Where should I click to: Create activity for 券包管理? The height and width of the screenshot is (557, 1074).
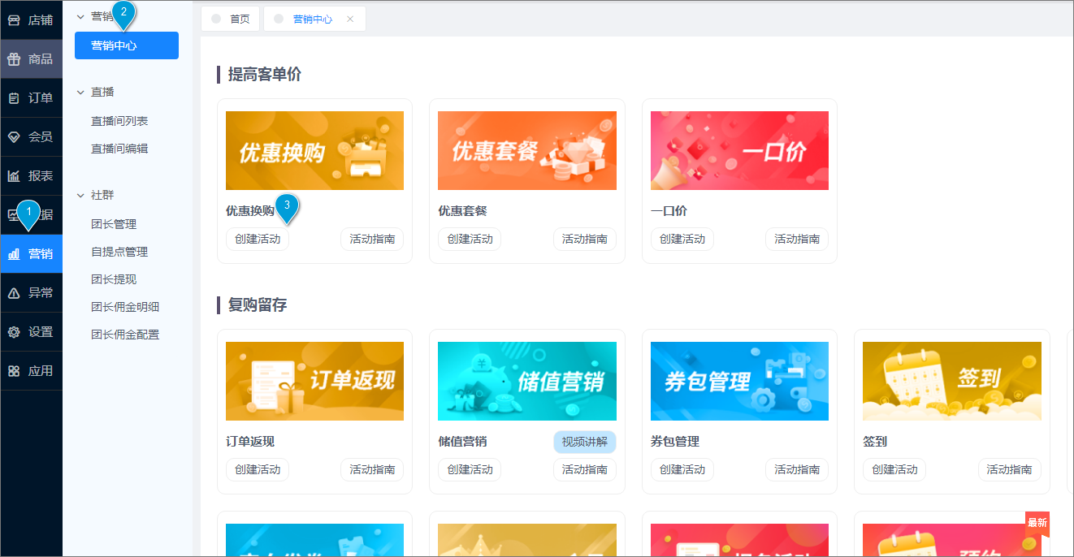(682, 470)
